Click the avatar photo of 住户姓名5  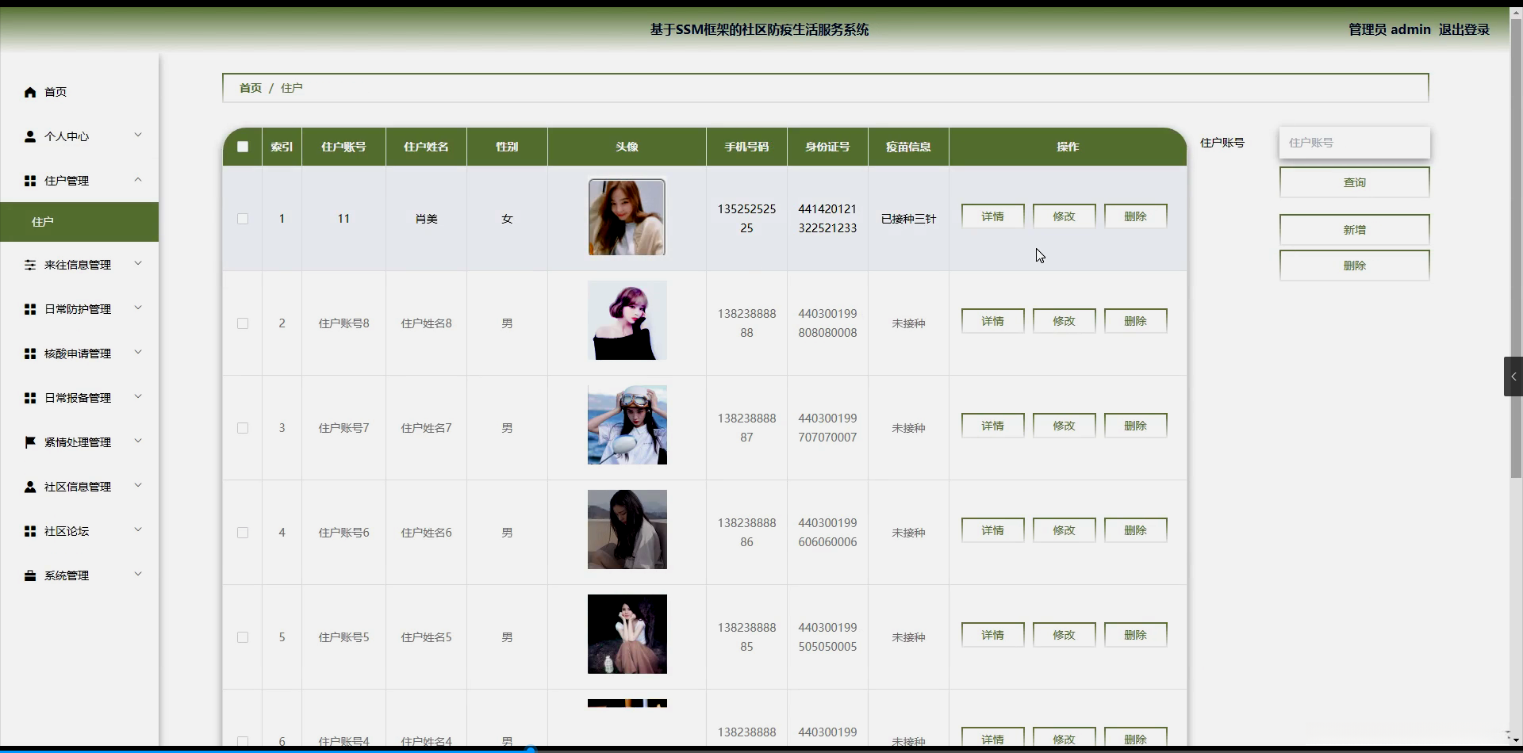tap(627, 634)
